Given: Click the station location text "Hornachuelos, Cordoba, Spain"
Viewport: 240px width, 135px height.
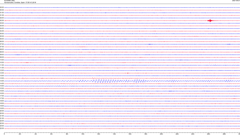Looking at the screenshot, I should [14, 2].
